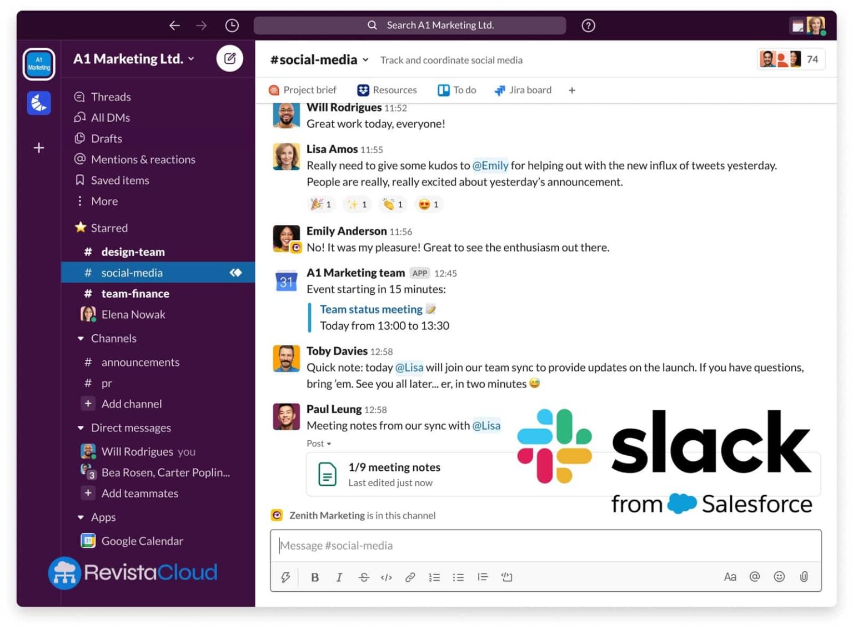Toggle italic formatting in the message box
The height and width of the screenshot is (629, 853).
pos(339,577)
